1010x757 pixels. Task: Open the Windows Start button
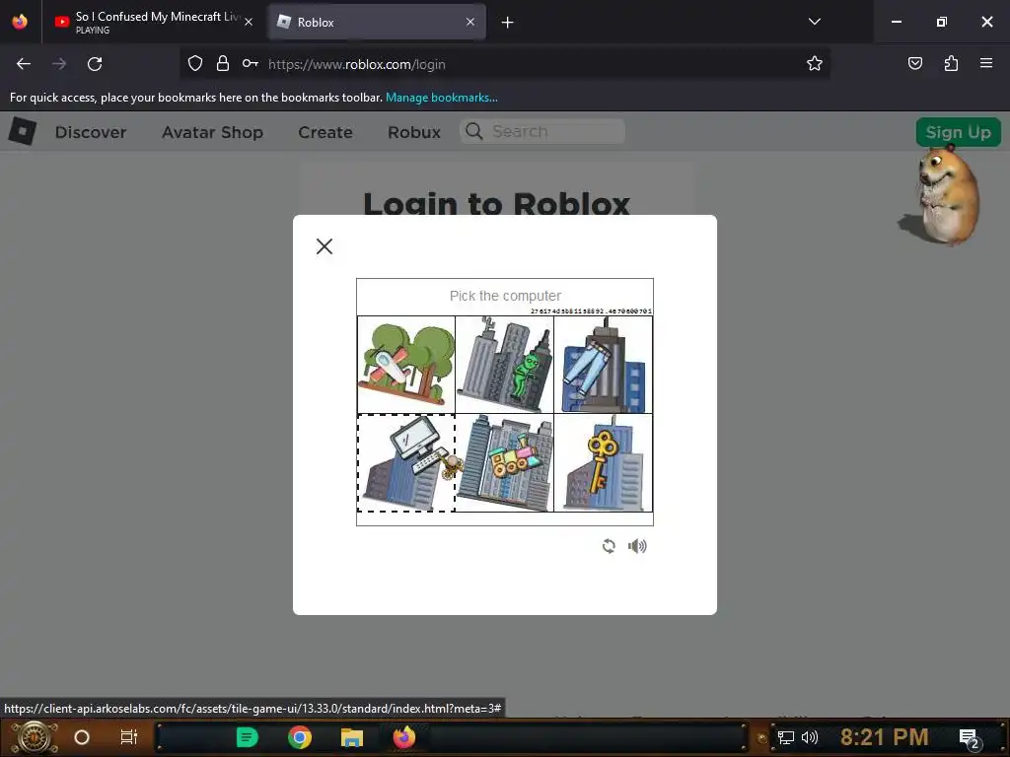[x=34, y=737]
